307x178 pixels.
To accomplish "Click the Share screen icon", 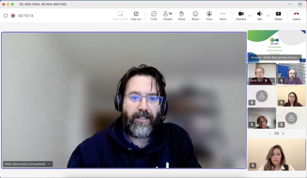I will (278, 16).
